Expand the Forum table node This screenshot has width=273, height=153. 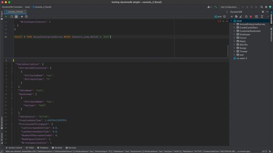pos(234,38)
